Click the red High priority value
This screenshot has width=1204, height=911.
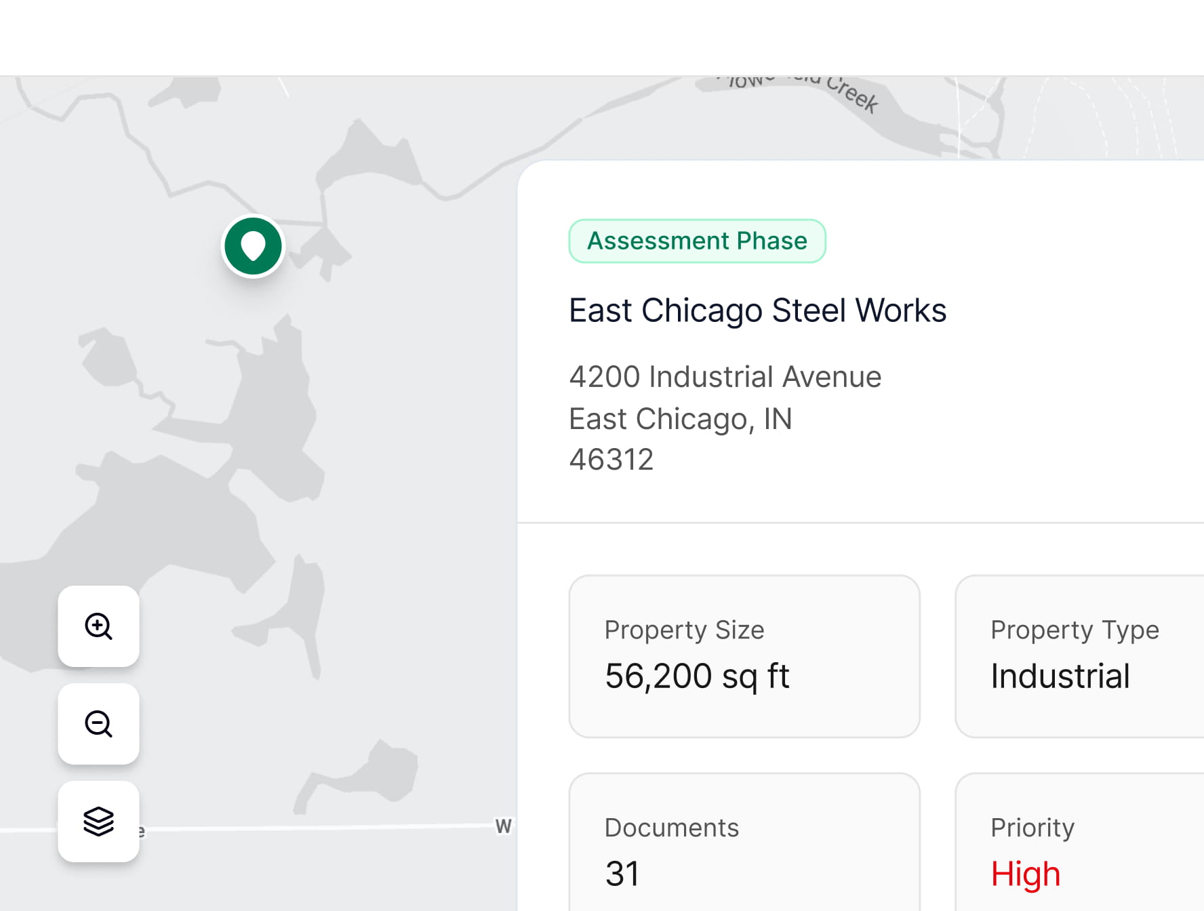(x=1025, y=874)
